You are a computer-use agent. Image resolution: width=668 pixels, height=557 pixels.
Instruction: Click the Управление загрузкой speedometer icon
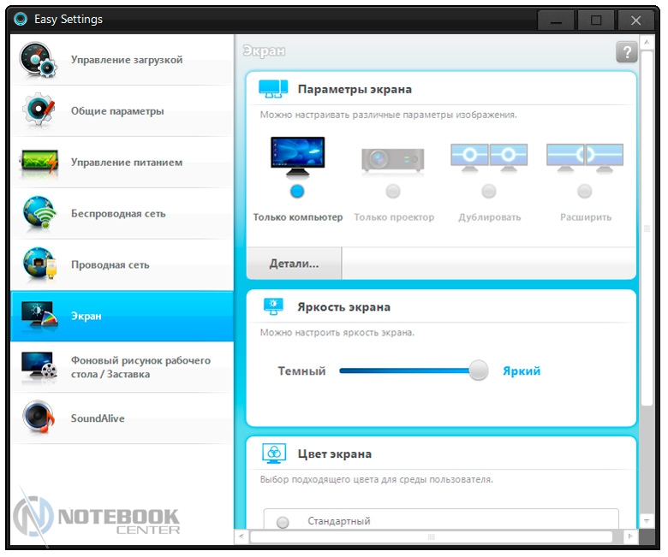[39, 60]
